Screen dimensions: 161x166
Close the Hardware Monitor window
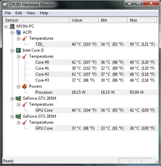click(151, 4)
